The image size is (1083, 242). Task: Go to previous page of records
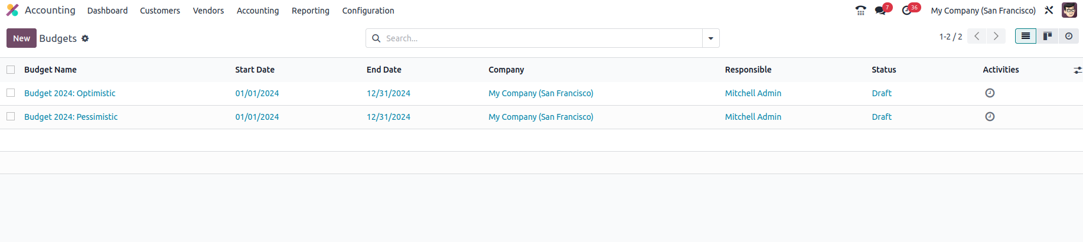pyautogui.click(x=977, y=36)
